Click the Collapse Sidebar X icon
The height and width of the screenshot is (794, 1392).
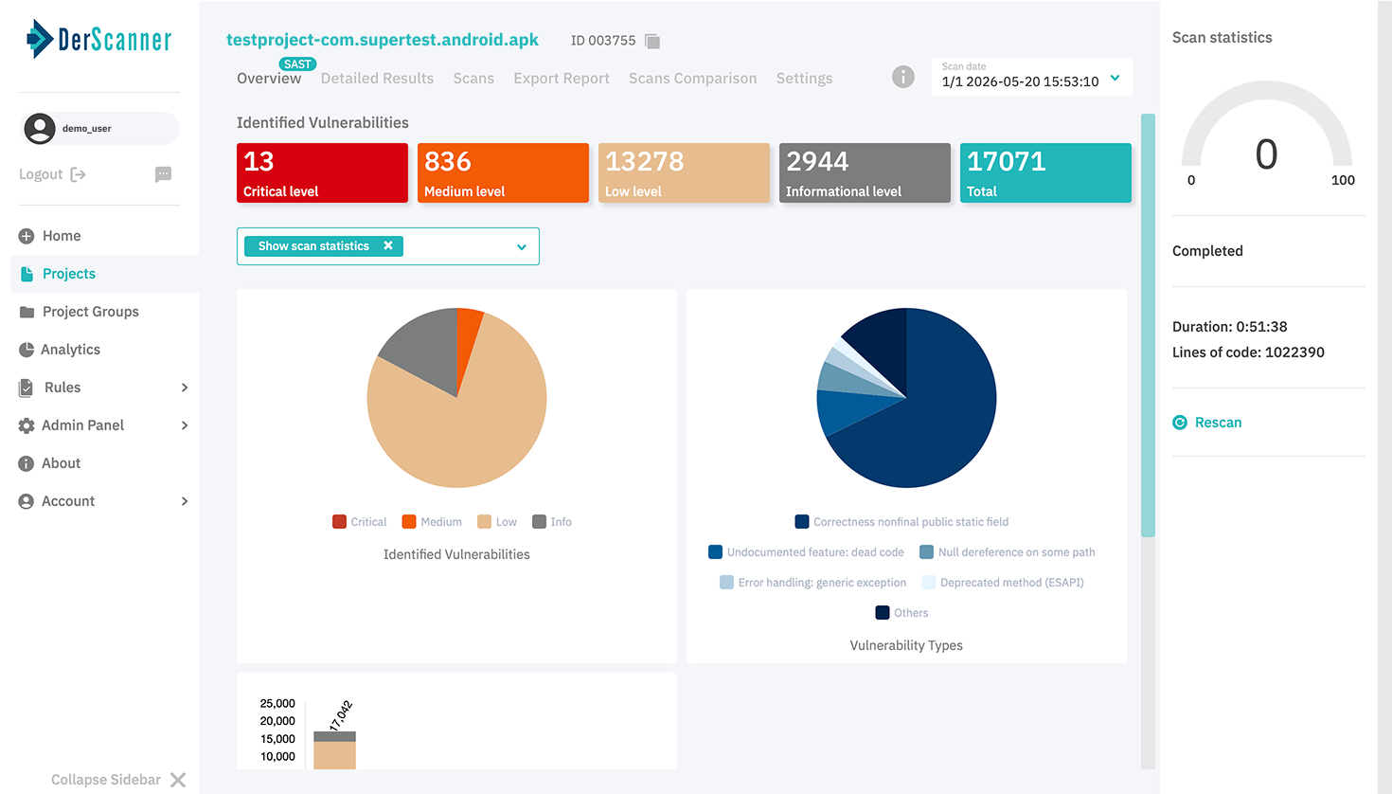[x=178, y=780]
